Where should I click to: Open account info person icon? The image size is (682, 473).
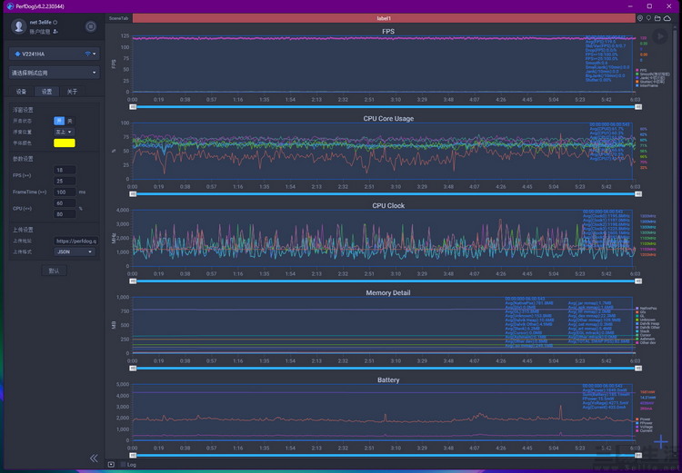55,32
